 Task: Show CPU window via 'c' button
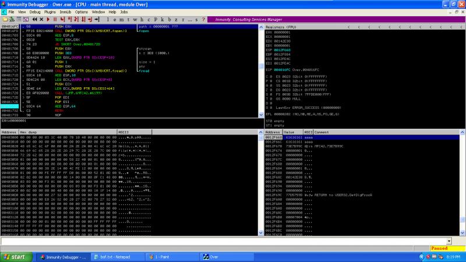tap(149, 19)
